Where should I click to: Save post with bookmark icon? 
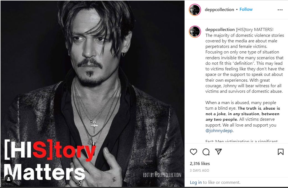281,152
